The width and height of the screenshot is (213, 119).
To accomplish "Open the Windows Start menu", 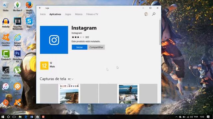I will tap(3, 117).
